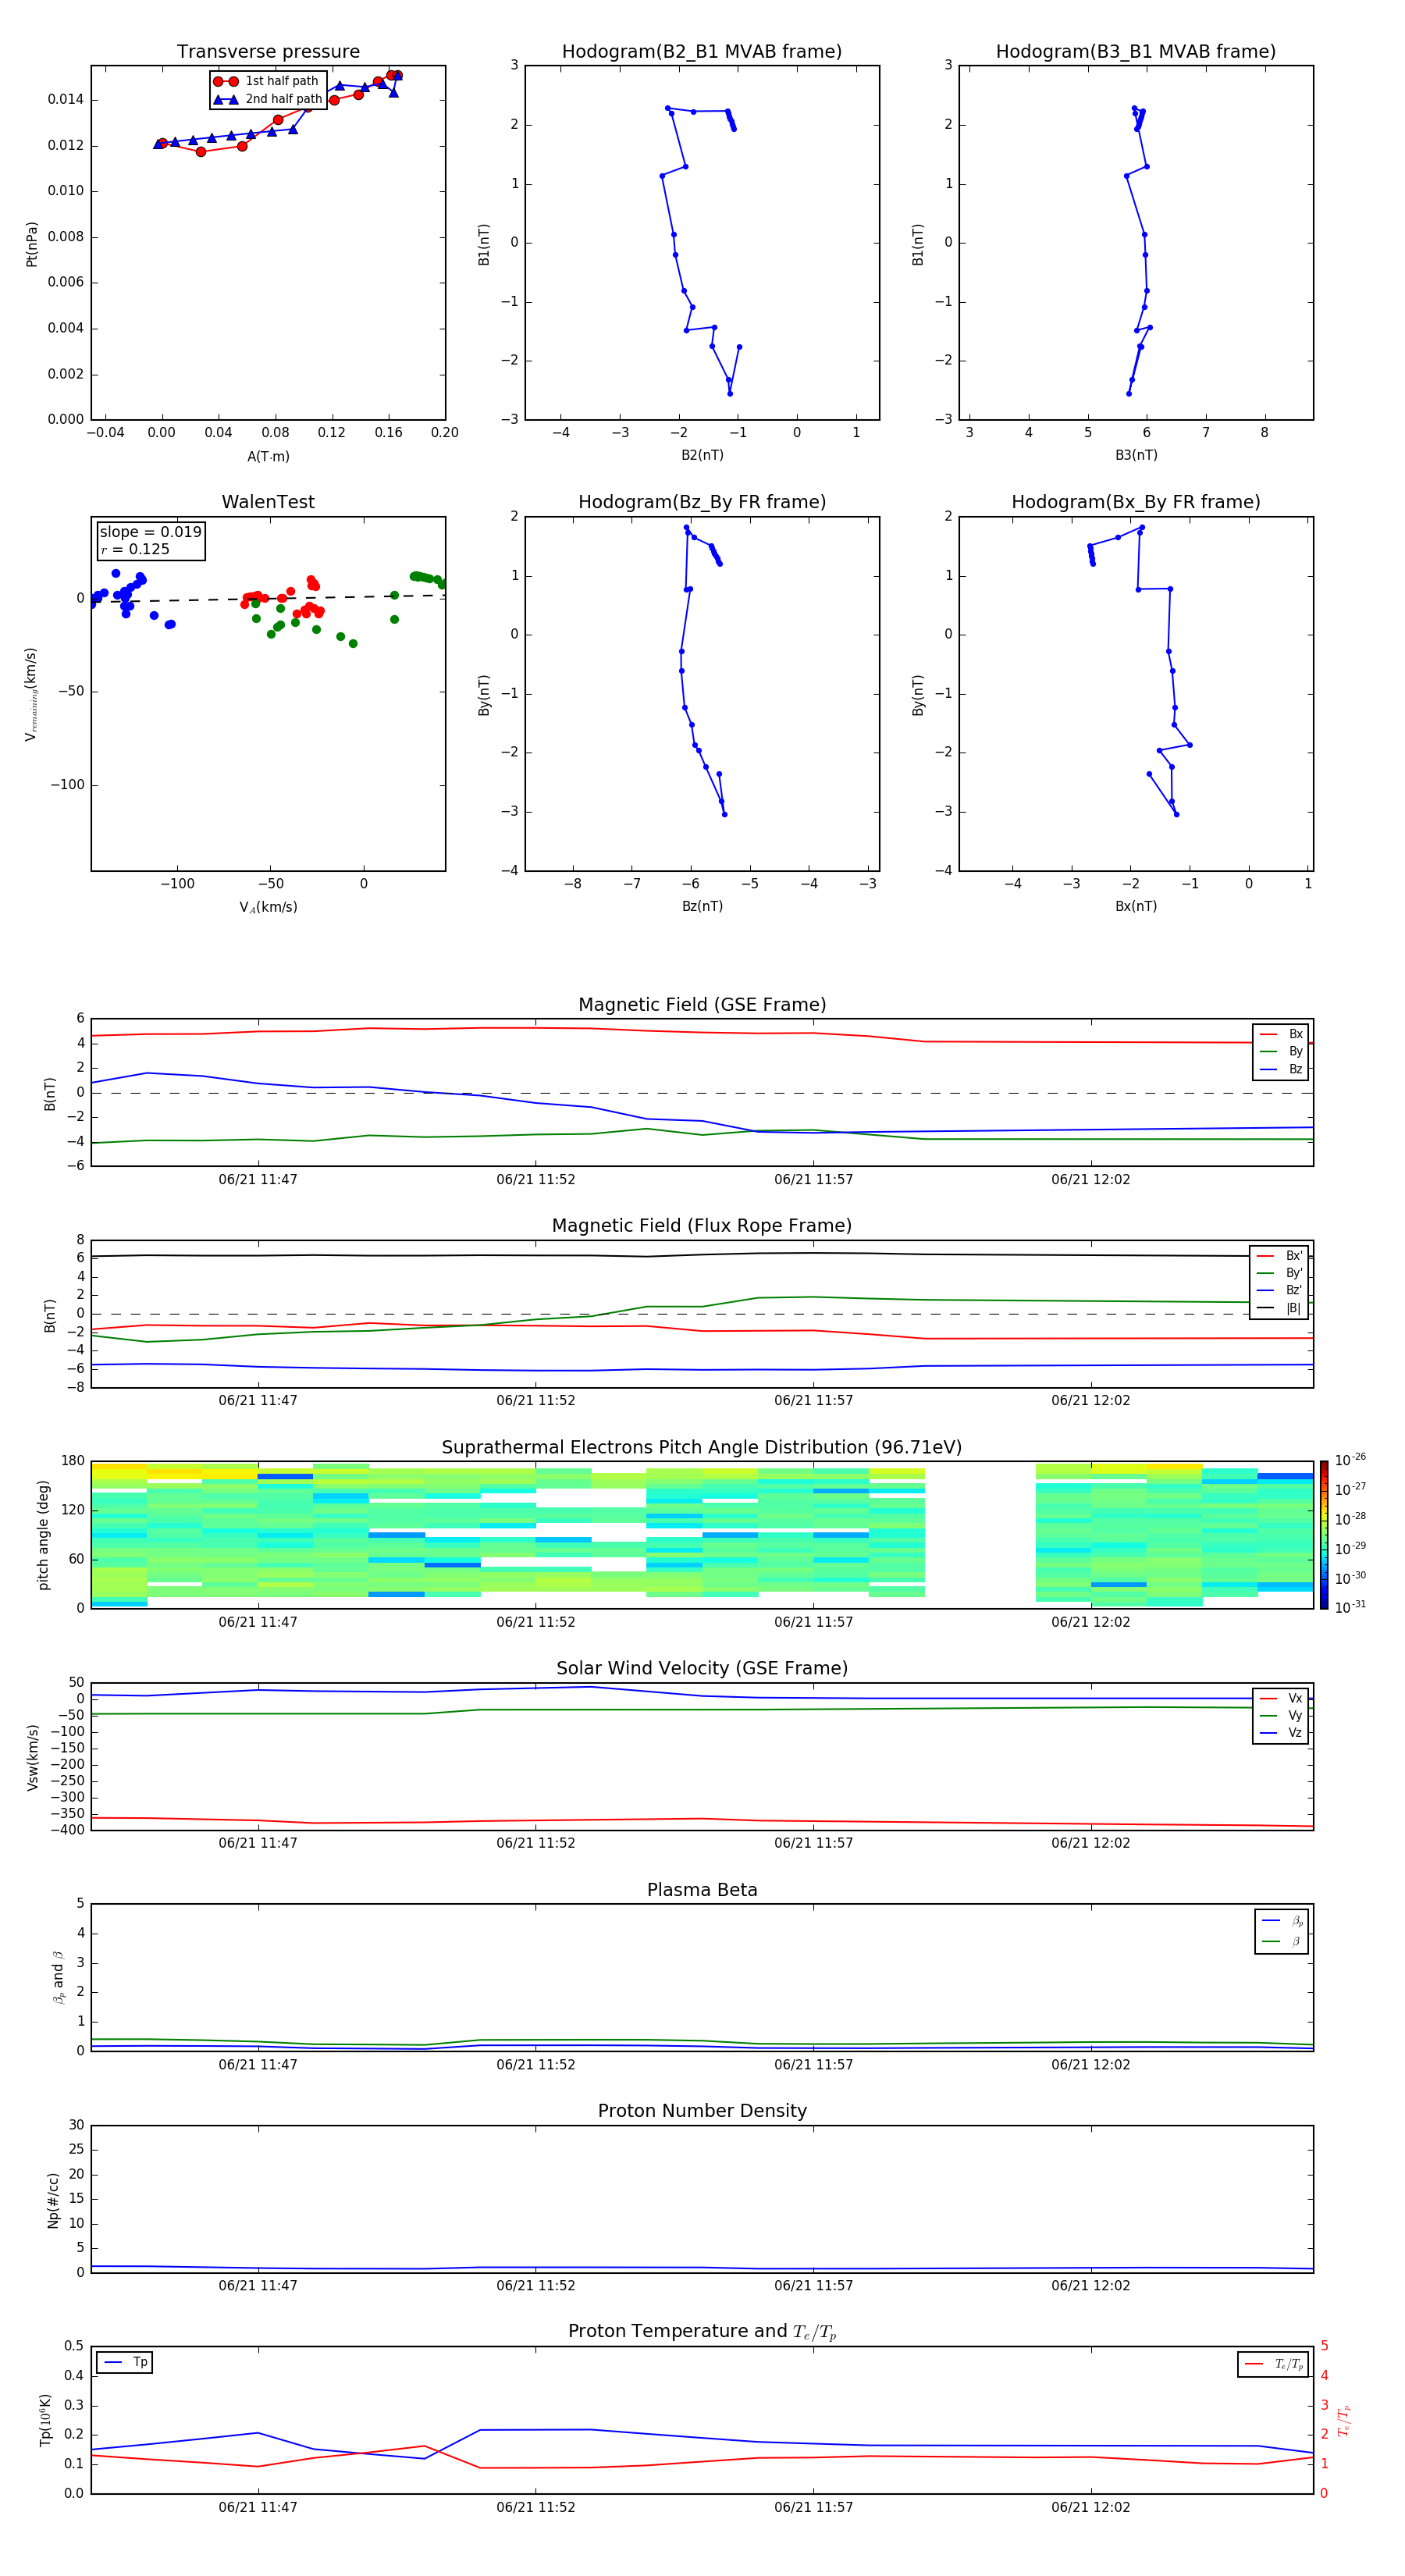Click the 'Np(#/cc)' axis label
Viewport: 1405px width, 2576px height.
(x=53, y=2199)
